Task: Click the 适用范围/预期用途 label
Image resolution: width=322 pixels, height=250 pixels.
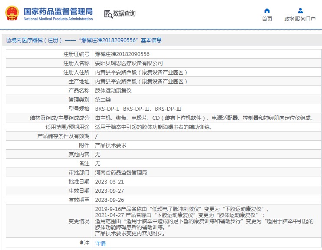Action: pos(67,127)
